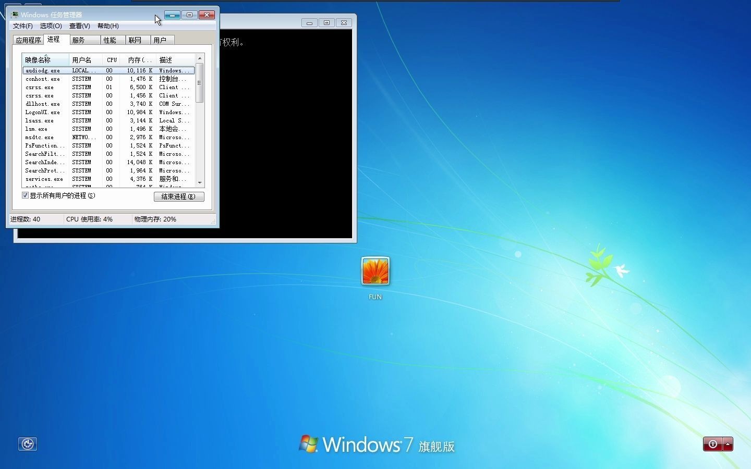The height and width of the screenshot is (469, 751).
Task: Sort by 内存 column header
Action: click(x=139, y=60)
